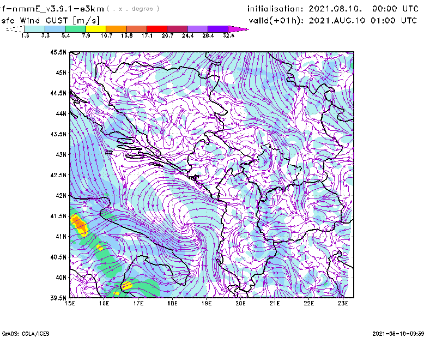Click the 'GrADS: COLA/IGES' credit text

point(26,333)
